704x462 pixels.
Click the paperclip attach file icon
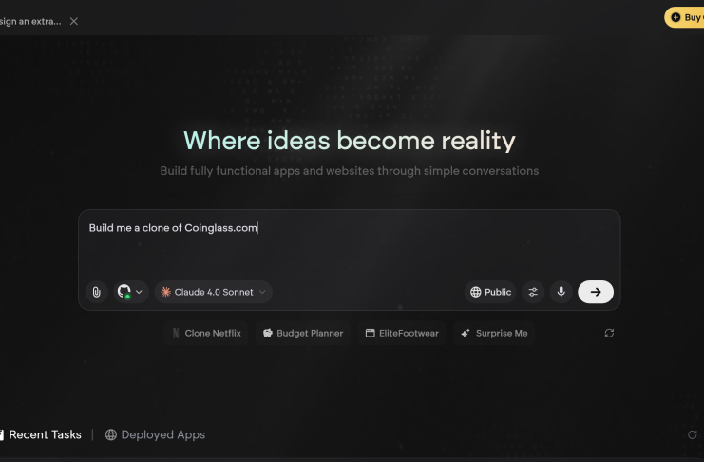(x=97, y=292)
